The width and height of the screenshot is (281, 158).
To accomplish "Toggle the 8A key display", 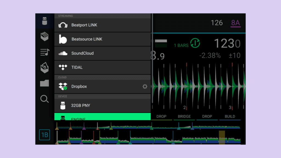I will tap(235, 23).
